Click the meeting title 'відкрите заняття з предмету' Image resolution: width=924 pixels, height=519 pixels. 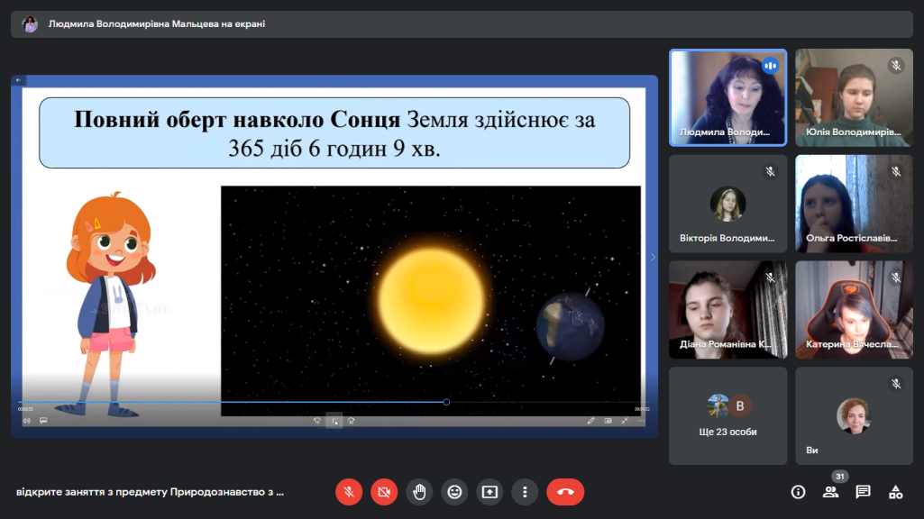click(150, 492)
